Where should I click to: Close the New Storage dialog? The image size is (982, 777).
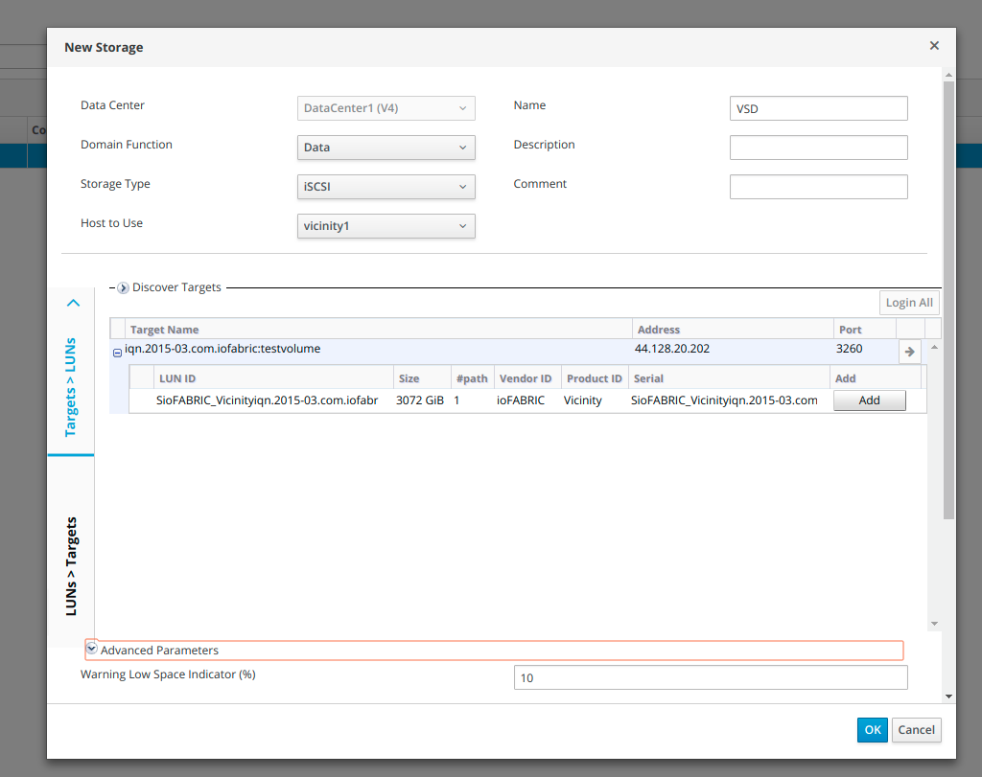(934, 46)
